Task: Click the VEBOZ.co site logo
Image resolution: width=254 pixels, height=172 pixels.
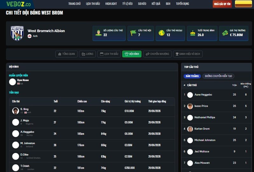Action: pos(18,4)
